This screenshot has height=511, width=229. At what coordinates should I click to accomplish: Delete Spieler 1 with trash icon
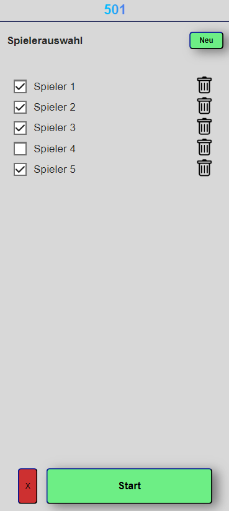tap(204, 85)
